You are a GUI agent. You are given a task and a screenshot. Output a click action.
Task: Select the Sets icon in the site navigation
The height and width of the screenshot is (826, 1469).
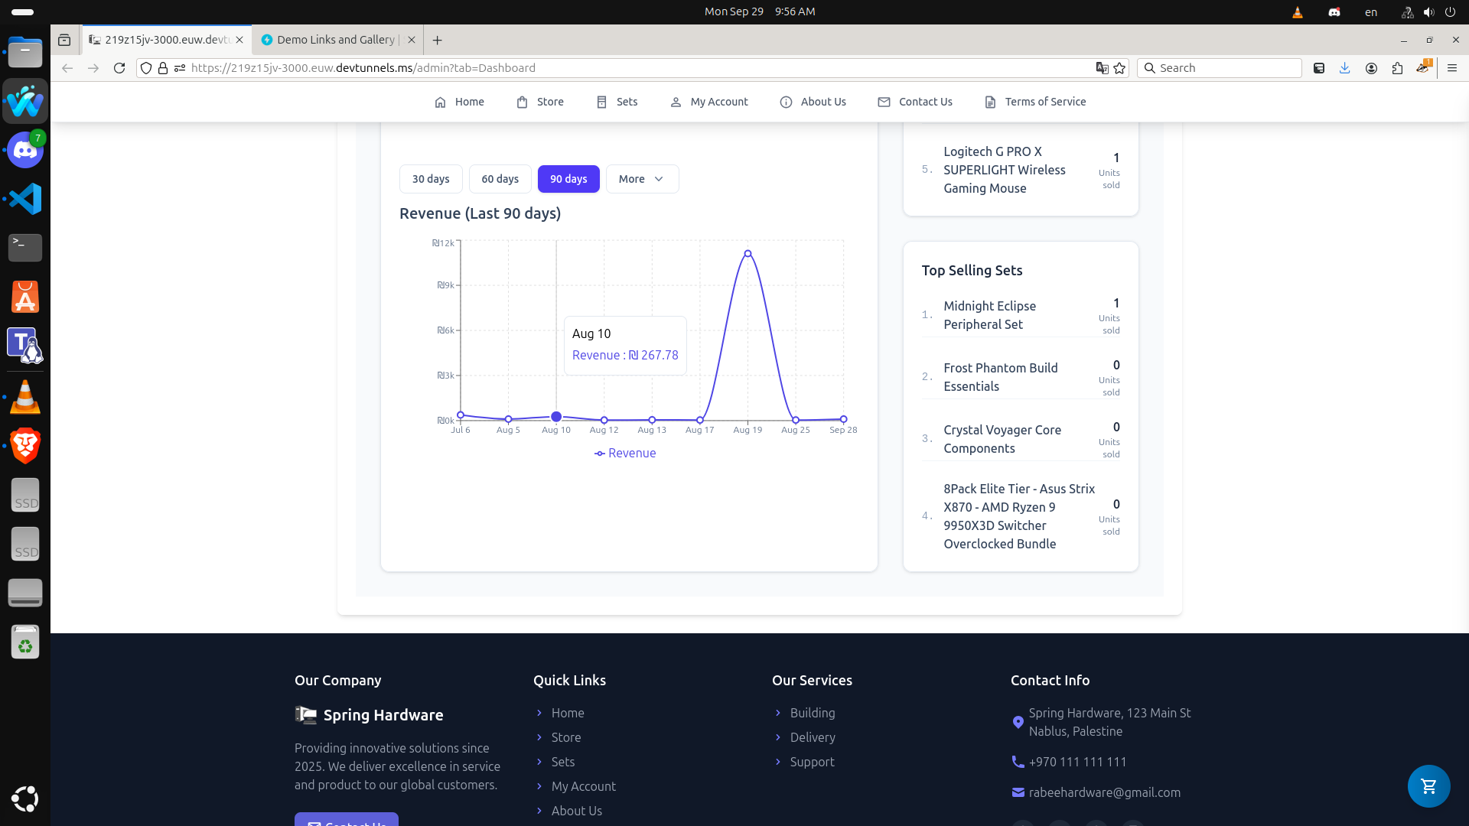(602, 102)
